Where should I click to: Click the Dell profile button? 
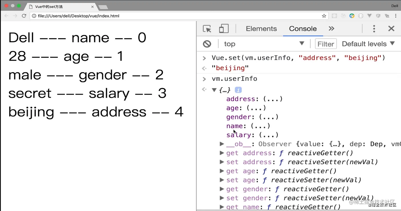394,6
